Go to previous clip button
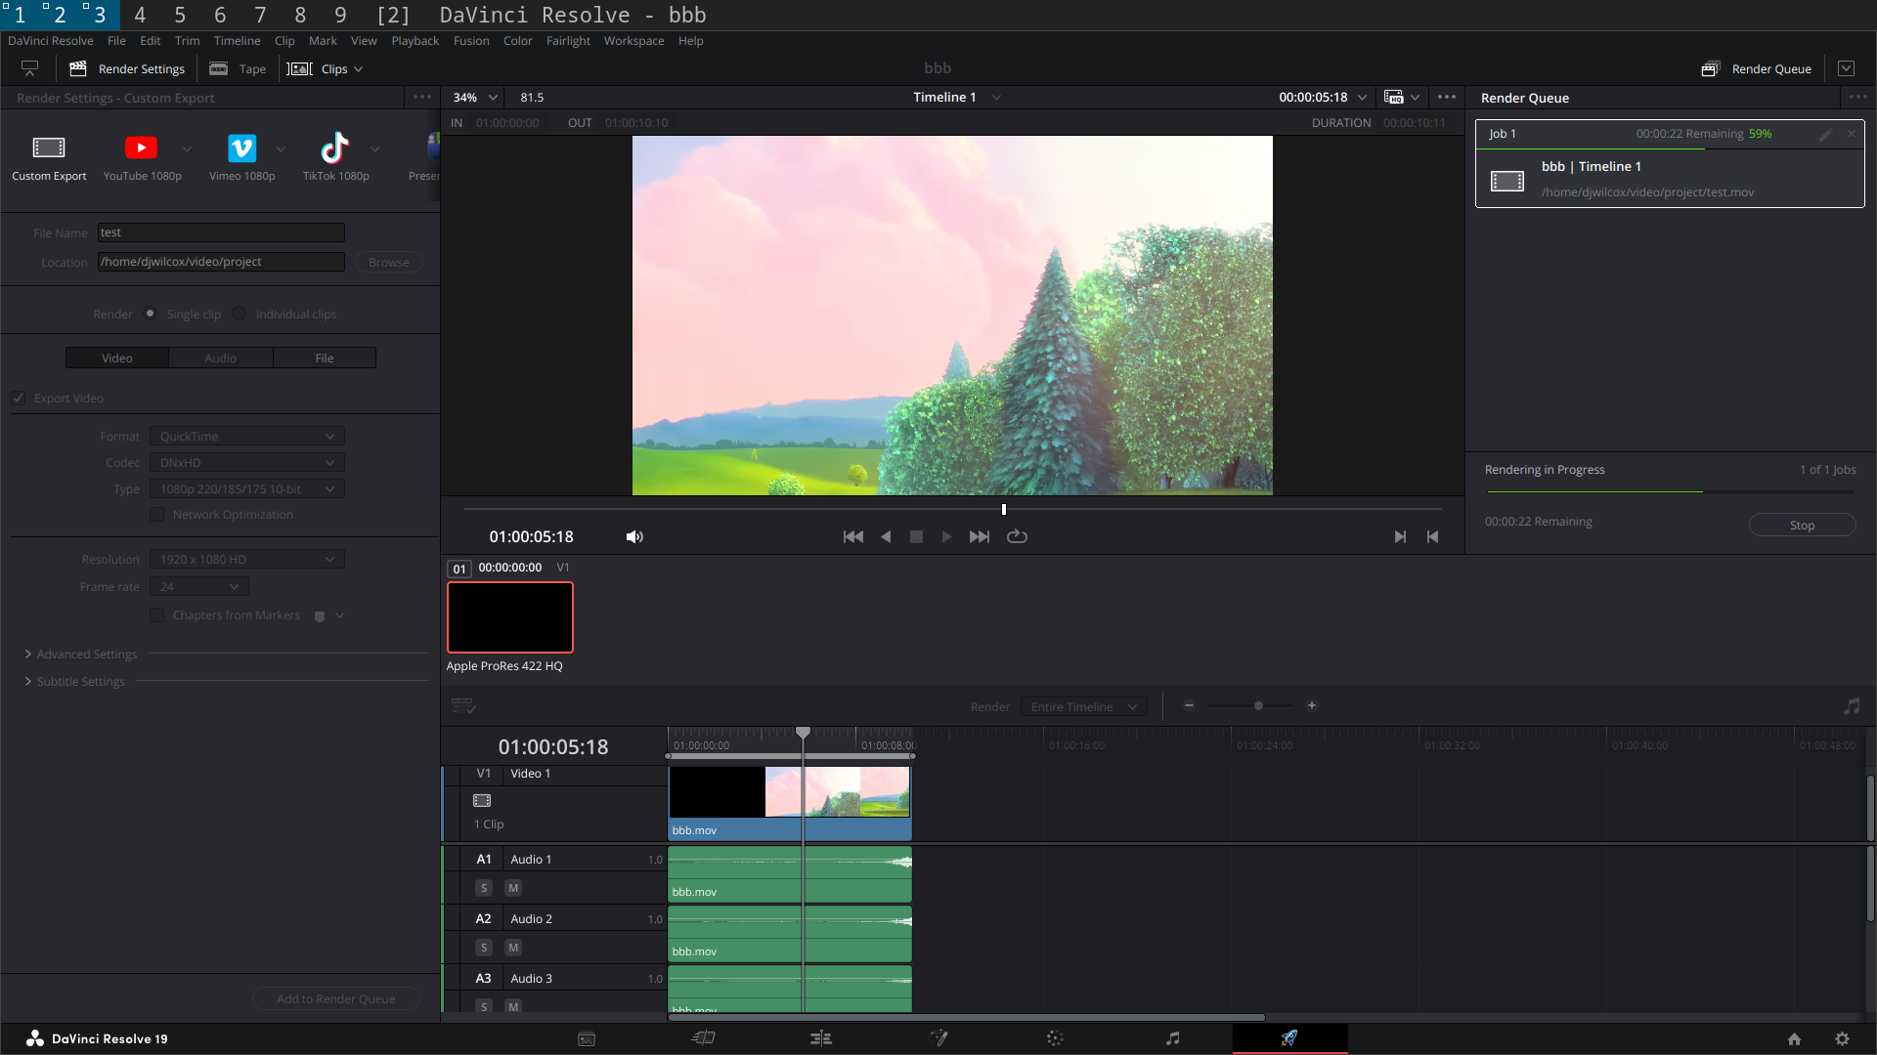Image resolution: width=1877 pixels, height=1055 pixels. [x=1432, y=537]
